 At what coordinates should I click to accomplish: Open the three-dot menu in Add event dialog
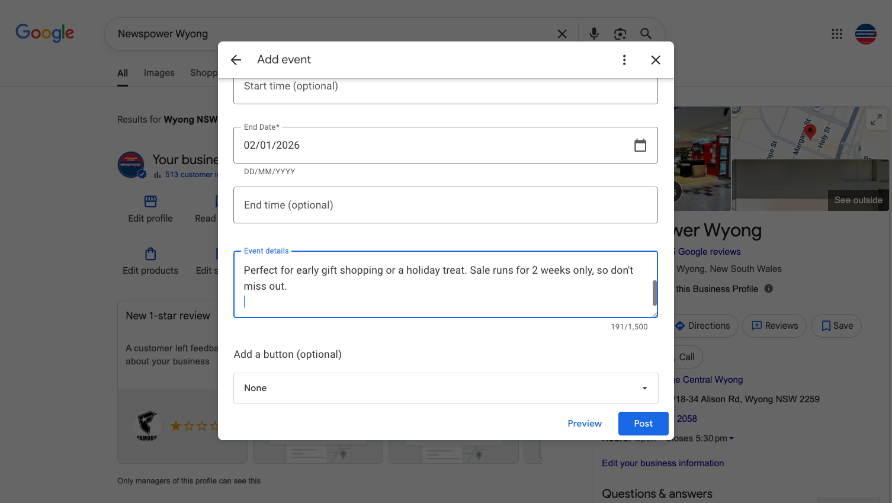click(624, 60)
